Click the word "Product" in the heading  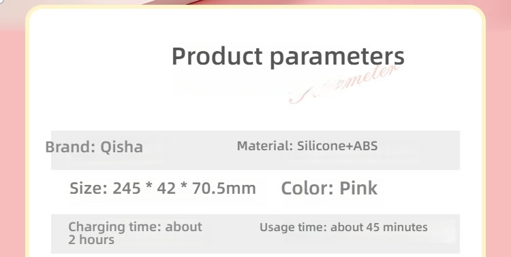click(x=217, y=56)
